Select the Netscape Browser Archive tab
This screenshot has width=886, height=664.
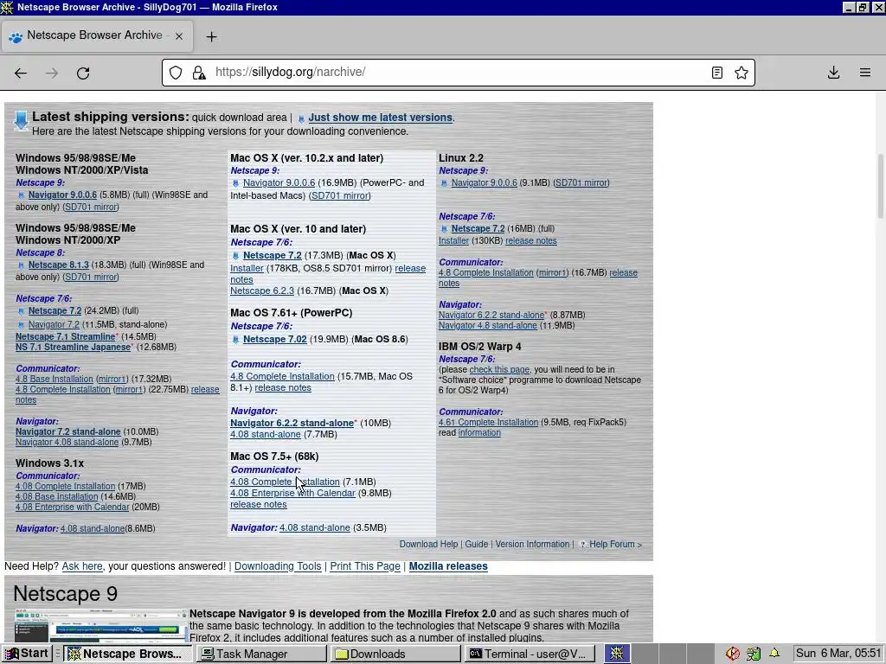(97, 36)
